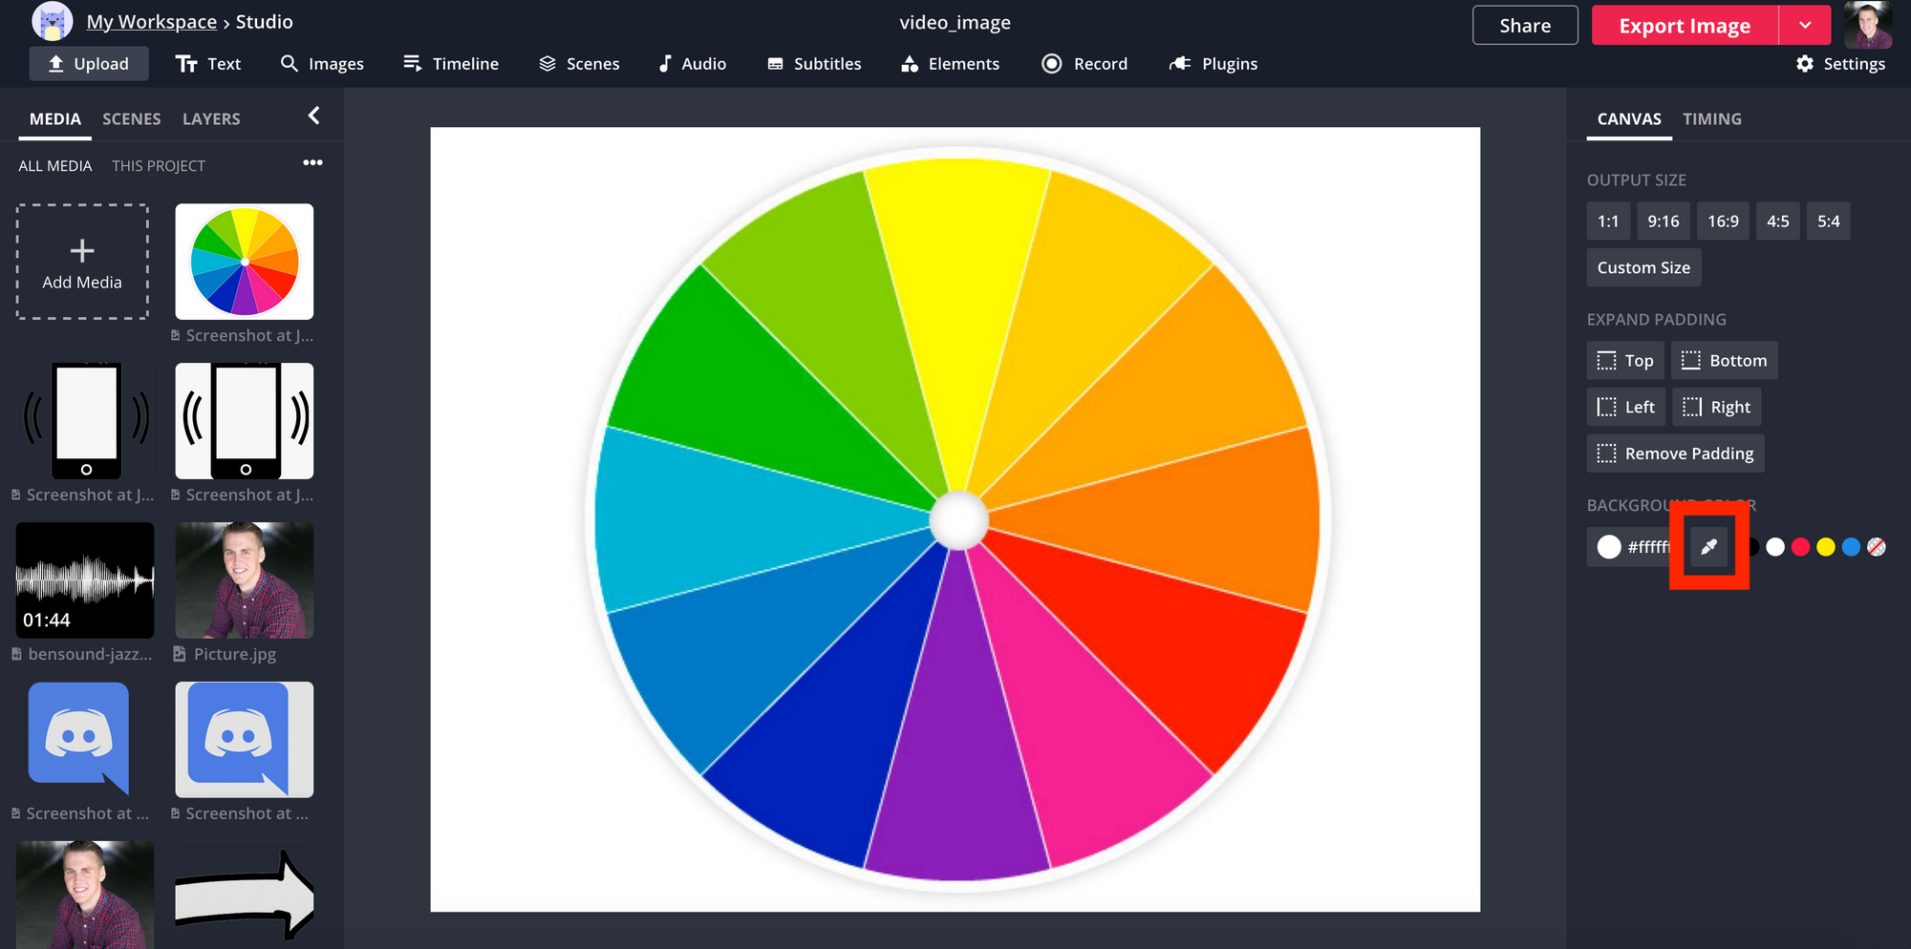Click Remove Padding
The width and height of the screenshot is (1911, 949).
[1675, 453]
